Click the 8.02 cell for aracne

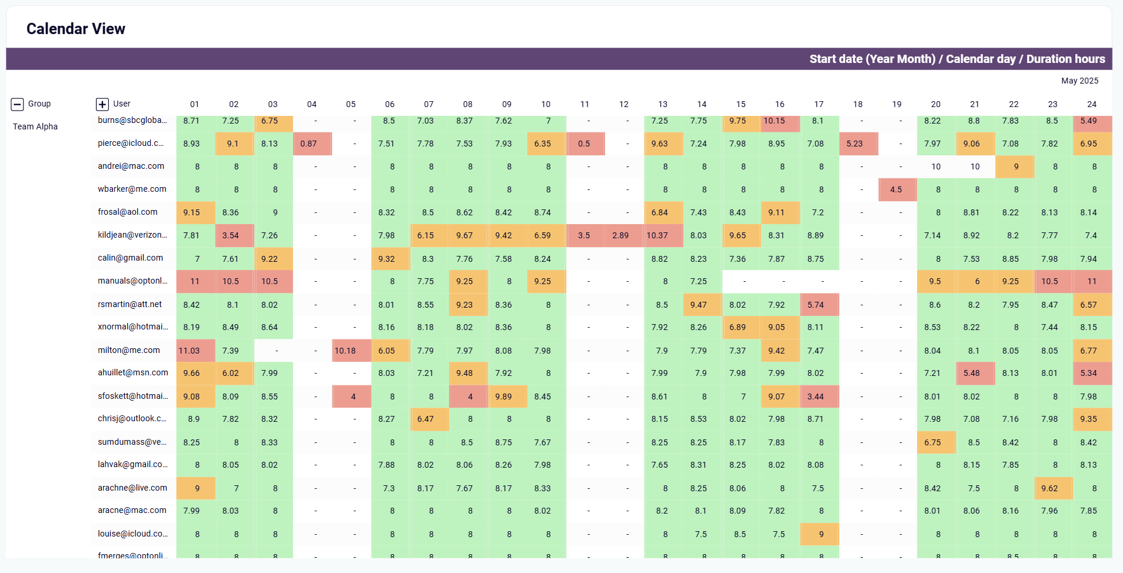click(x=546, y=511)
